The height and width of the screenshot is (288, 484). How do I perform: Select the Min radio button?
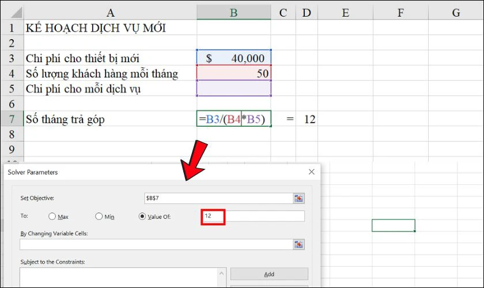[99, 217]
